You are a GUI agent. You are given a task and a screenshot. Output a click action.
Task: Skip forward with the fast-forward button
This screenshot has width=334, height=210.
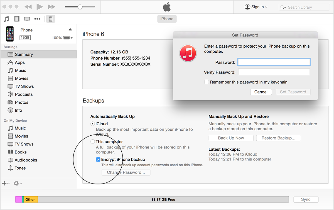coord(51,7)
